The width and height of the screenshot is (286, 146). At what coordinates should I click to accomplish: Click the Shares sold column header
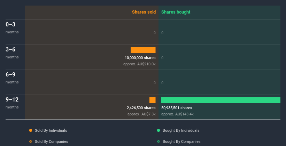tap(144, 12)
